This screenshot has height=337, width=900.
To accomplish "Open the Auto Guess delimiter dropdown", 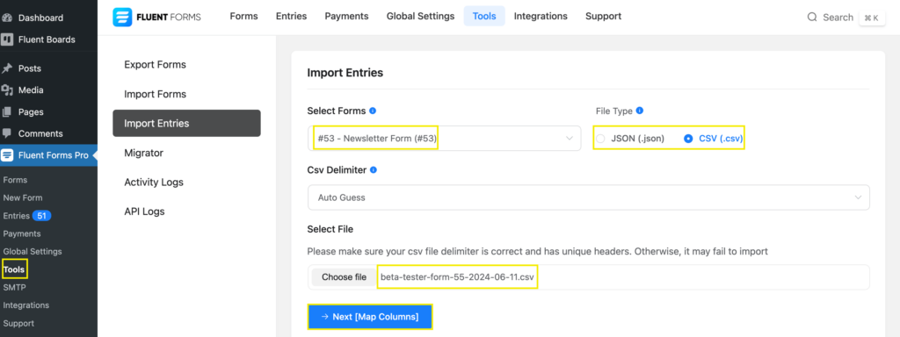I will (588, 197).
